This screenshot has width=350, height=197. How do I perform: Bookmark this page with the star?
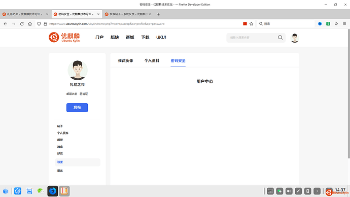click(251, 24)
